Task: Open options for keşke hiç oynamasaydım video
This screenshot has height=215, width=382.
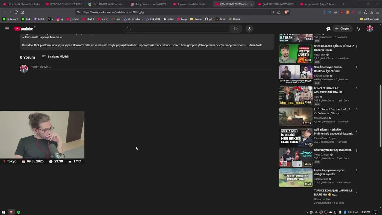Action: (357, 171)
